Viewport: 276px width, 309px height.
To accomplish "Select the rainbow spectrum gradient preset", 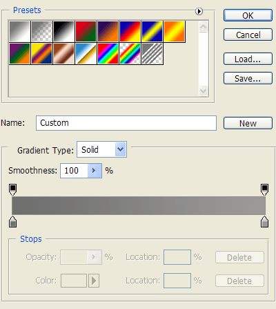I will coord(108,54).
